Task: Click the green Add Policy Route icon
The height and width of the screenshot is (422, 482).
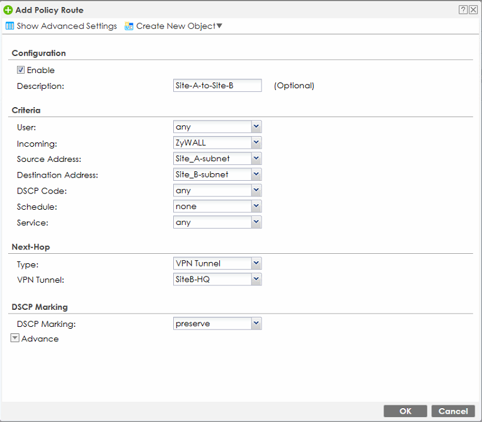Action: [x=8, y=10]
